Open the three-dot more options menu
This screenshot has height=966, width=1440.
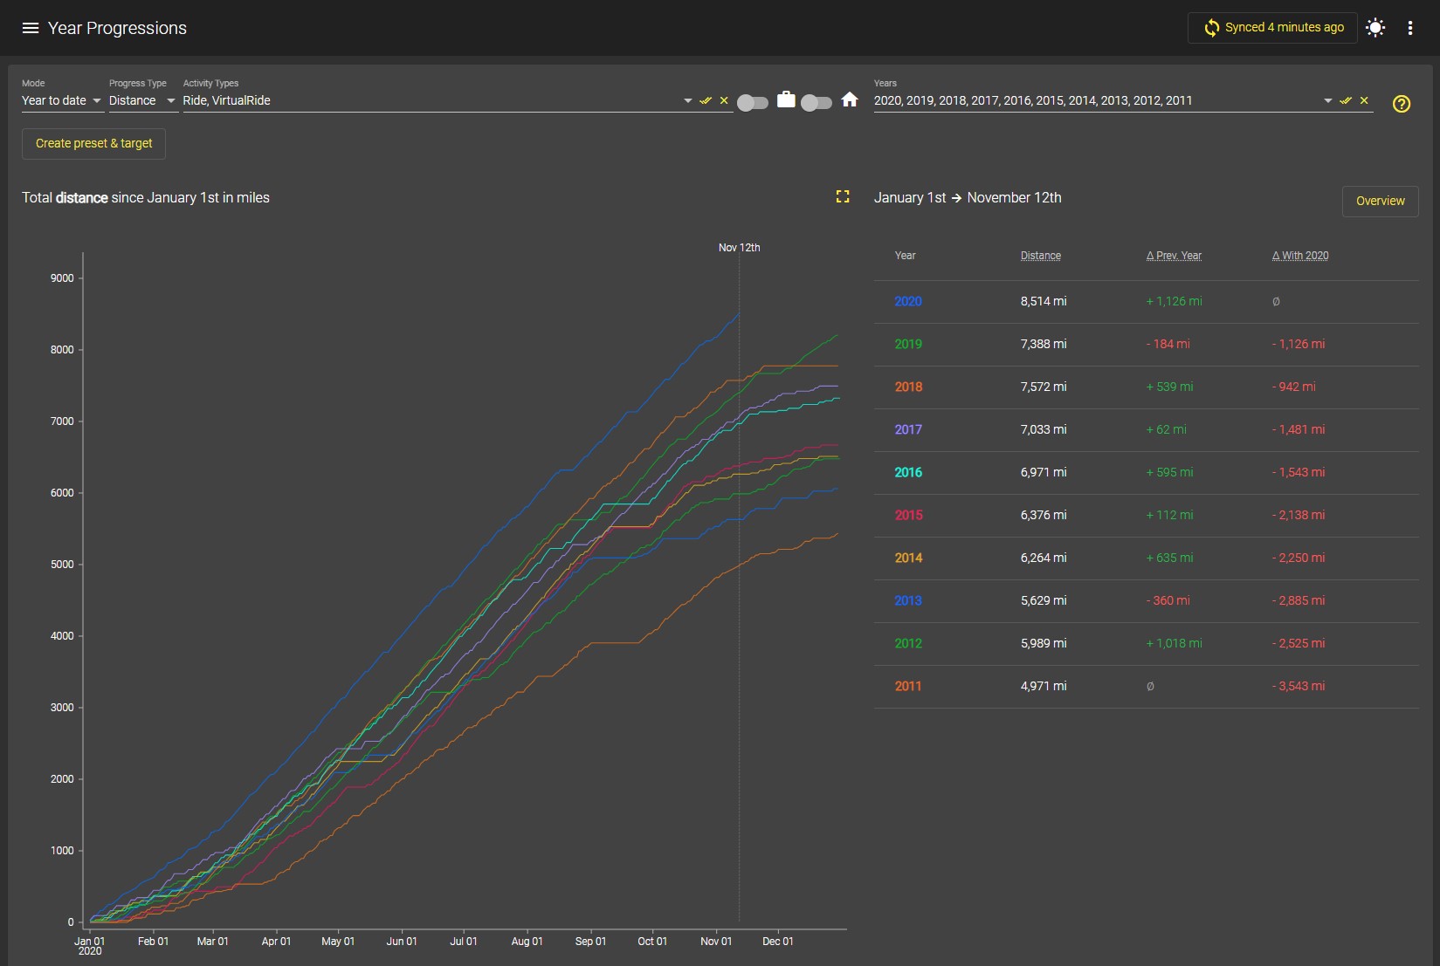click(x=1409, y=28)
